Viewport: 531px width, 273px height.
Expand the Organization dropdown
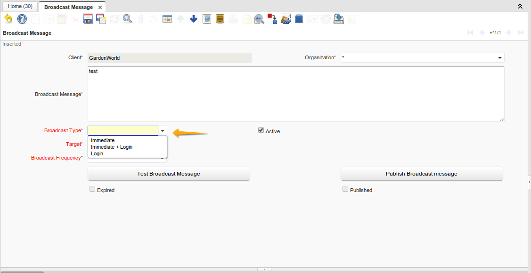(x=499, y=58)
